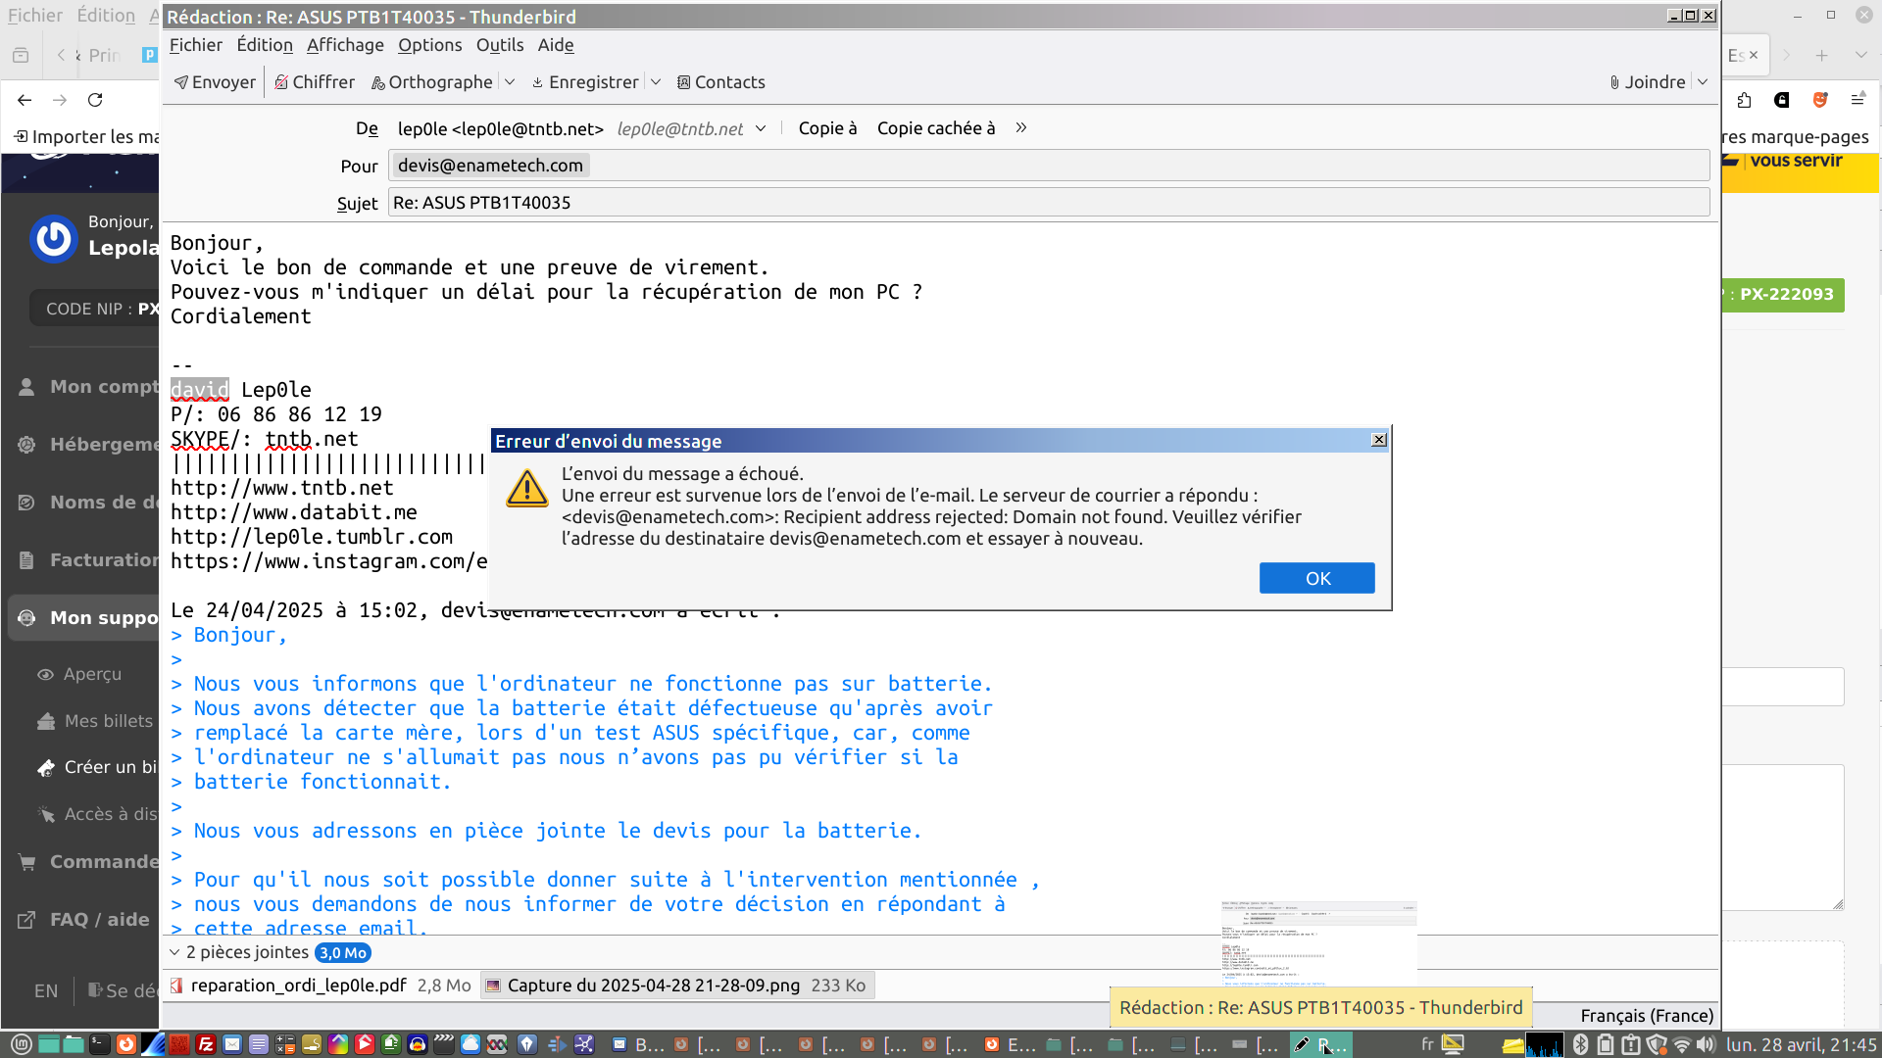Screen dimensions: 1882x1058
Task: Open the Joindre dropdown arrow
Action: [x=1703, y=82]
